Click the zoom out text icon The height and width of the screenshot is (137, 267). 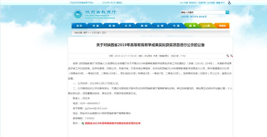coord(231,56)
